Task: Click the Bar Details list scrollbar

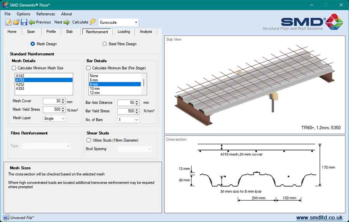Action: (144, 83)
